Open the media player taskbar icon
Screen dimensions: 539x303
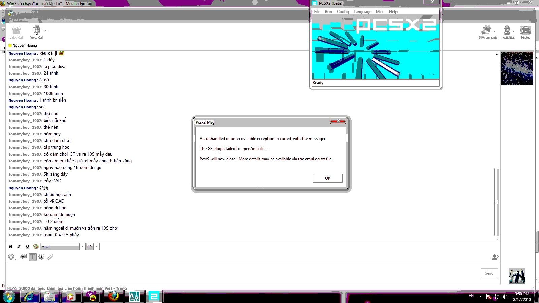click(70, 297)
